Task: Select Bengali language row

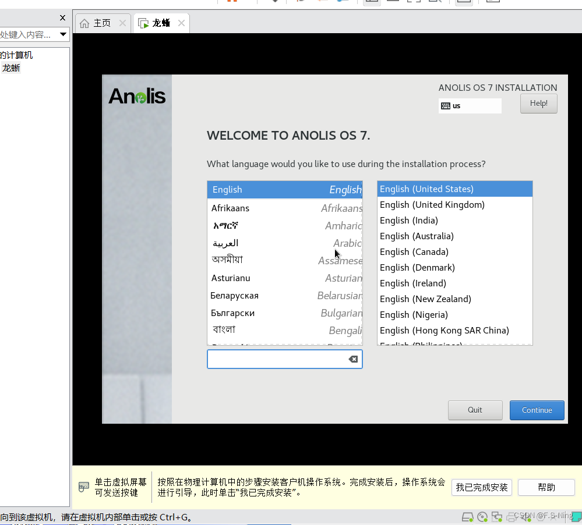Action: click(285, 330)
